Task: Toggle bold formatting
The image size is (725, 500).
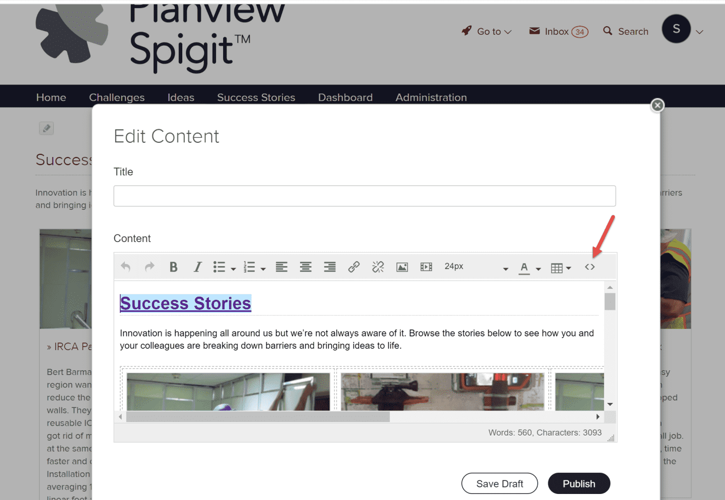Action: (x=173, y=267)
